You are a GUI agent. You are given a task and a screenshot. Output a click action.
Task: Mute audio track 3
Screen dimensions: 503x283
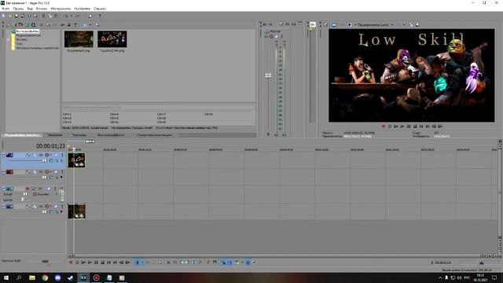[49, 189]
